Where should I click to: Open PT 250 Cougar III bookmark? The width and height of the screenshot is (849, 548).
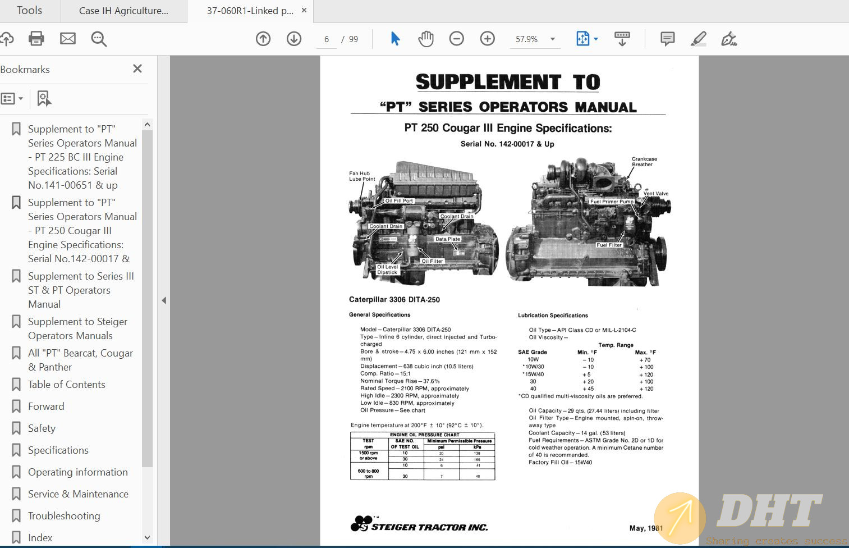82,231
